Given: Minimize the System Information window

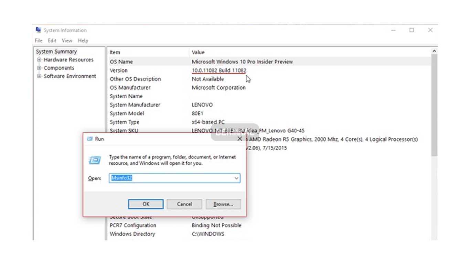Looking at the screenshot, I should pyautogui.click(x=393, y=30).
